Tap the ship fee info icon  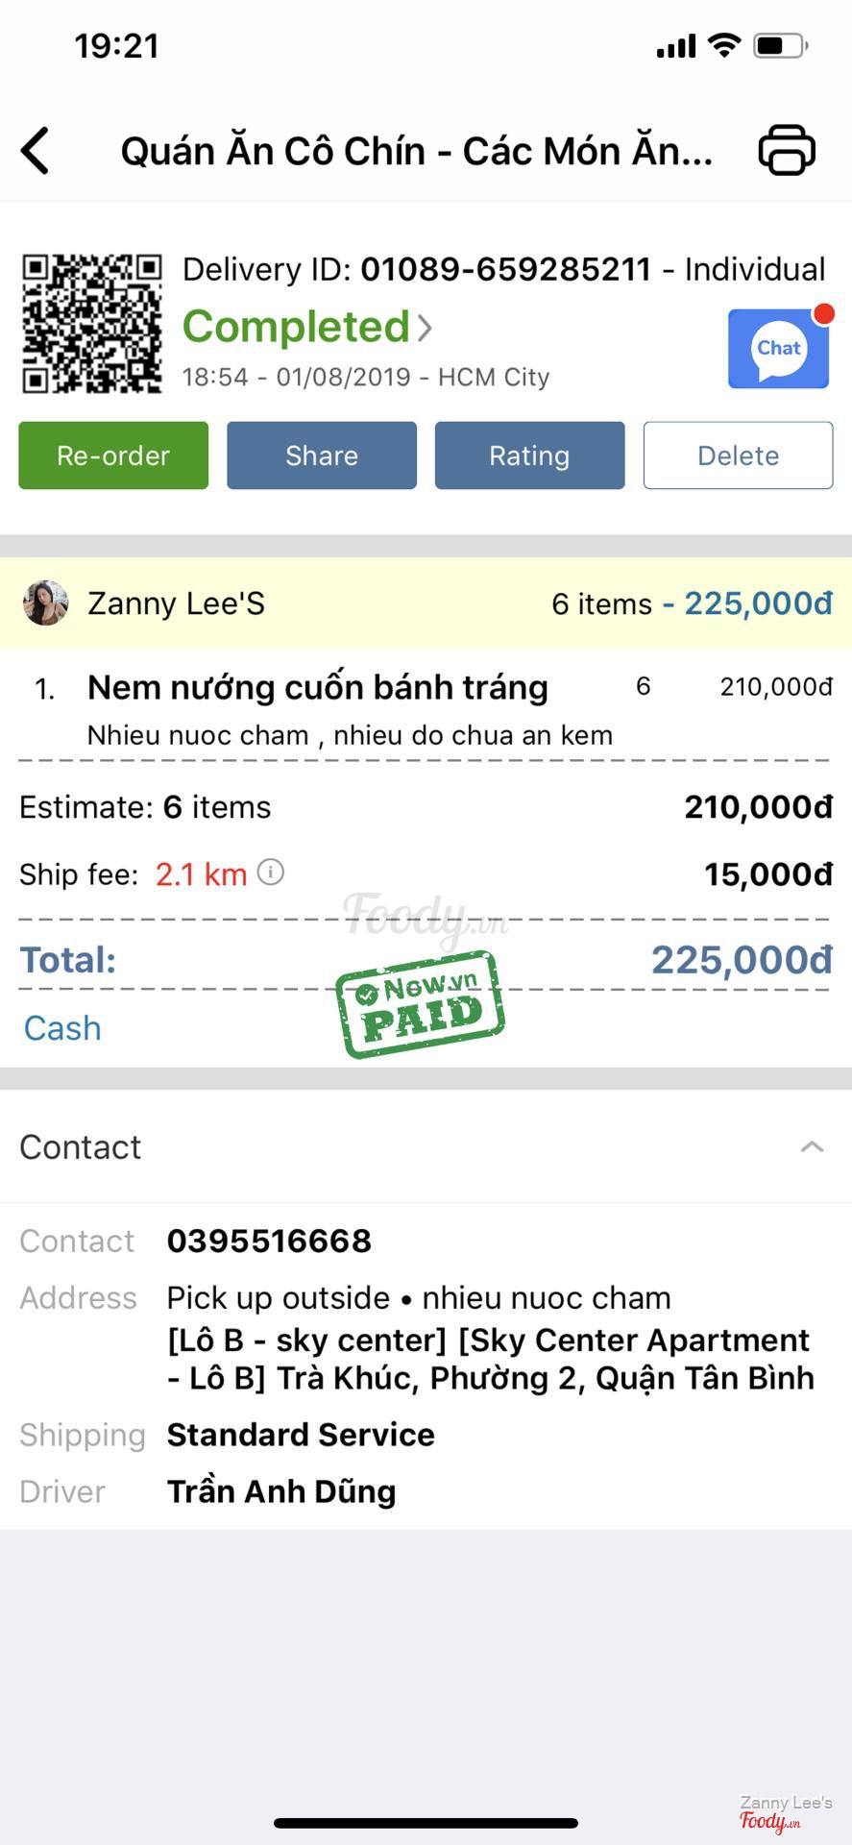[x=271, y=873]
